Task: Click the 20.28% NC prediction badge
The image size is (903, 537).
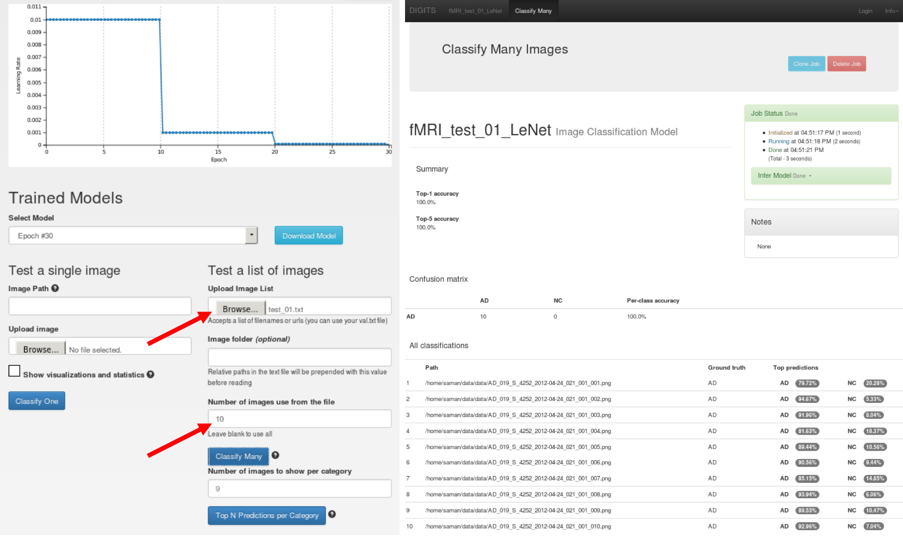Action: click(x=875, y=383)
